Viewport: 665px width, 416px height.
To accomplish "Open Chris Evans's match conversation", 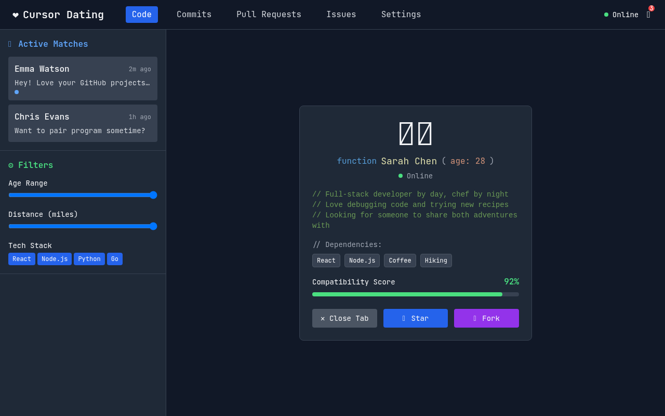I will click(83, 123).
